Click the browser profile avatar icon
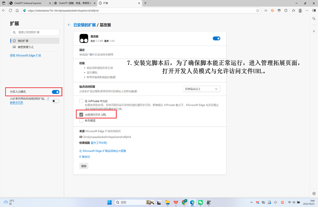This screenshot has height=207, width=318. pos(300,11)
